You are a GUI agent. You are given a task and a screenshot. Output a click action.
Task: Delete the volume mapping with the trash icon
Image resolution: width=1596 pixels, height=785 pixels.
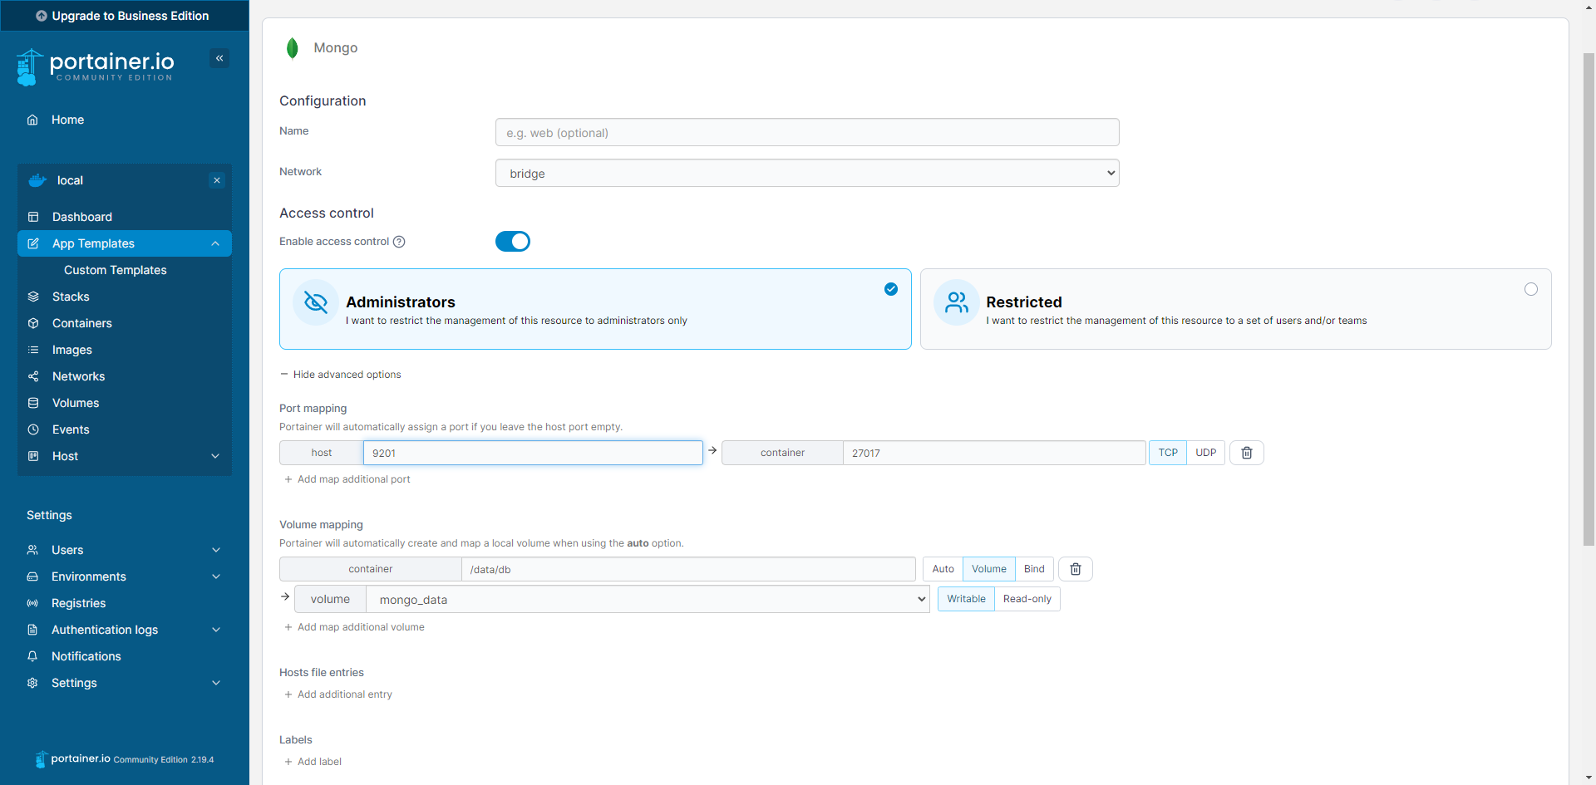[x=1076, y=569]
